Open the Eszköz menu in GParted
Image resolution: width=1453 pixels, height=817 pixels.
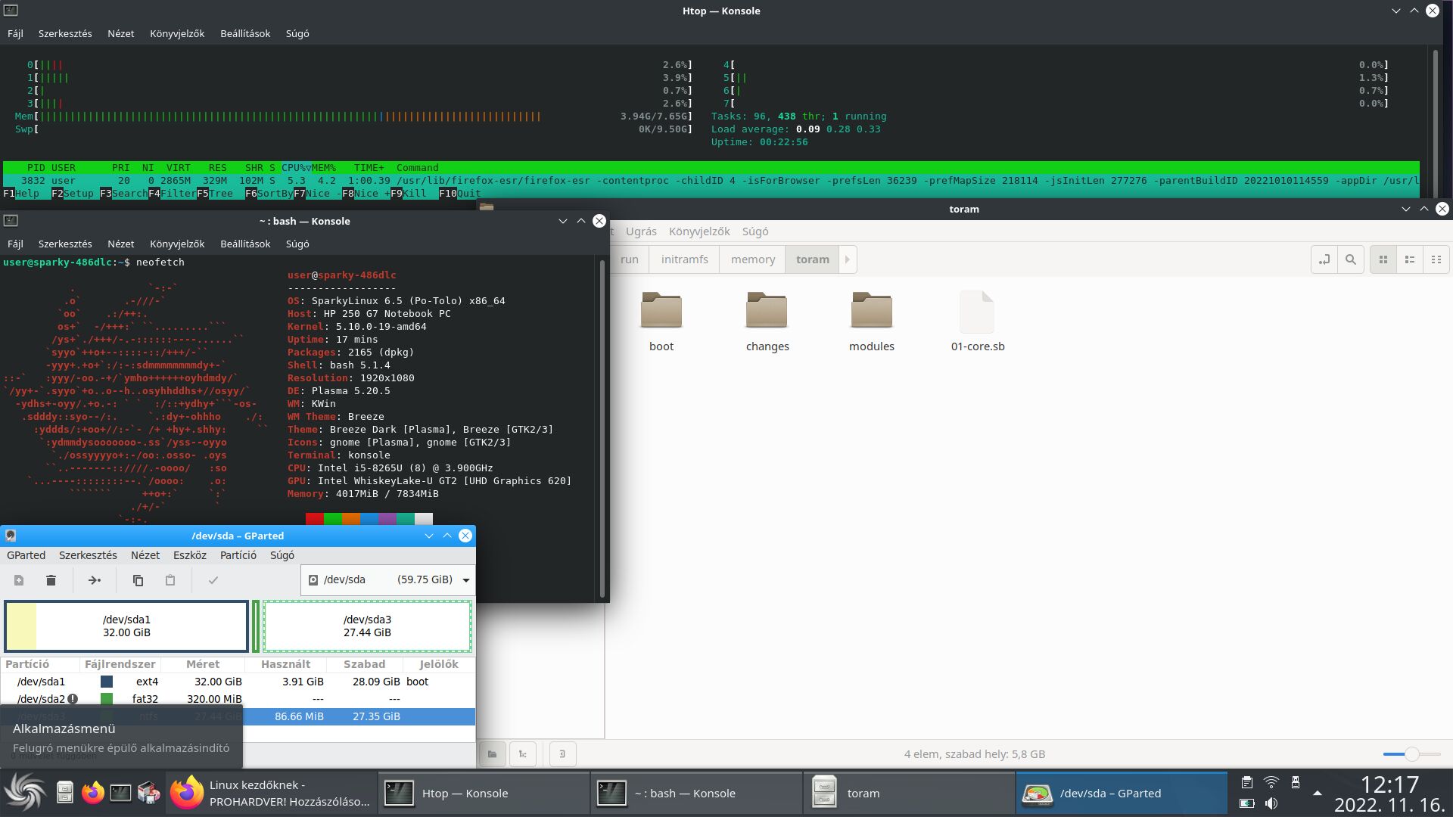tap(190, 555)
